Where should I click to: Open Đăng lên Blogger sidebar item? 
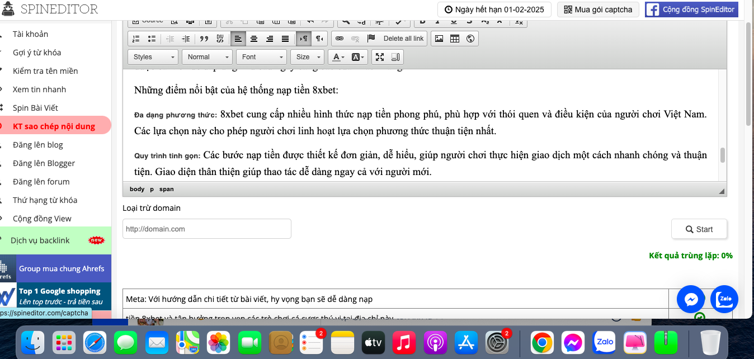click(44, 163)
